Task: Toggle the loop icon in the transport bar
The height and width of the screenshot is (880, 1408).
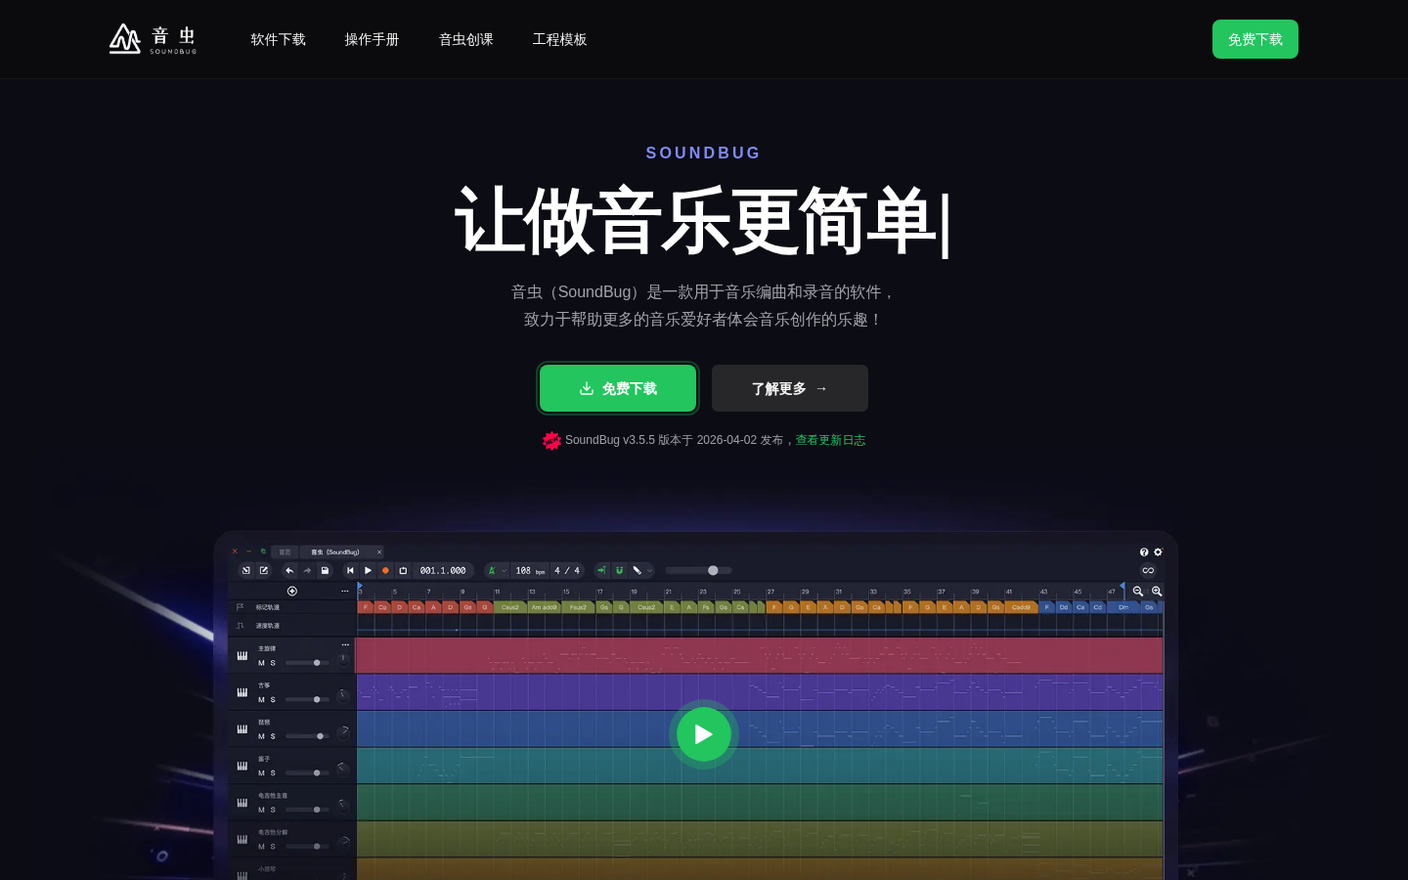Action: coord(403,570)
